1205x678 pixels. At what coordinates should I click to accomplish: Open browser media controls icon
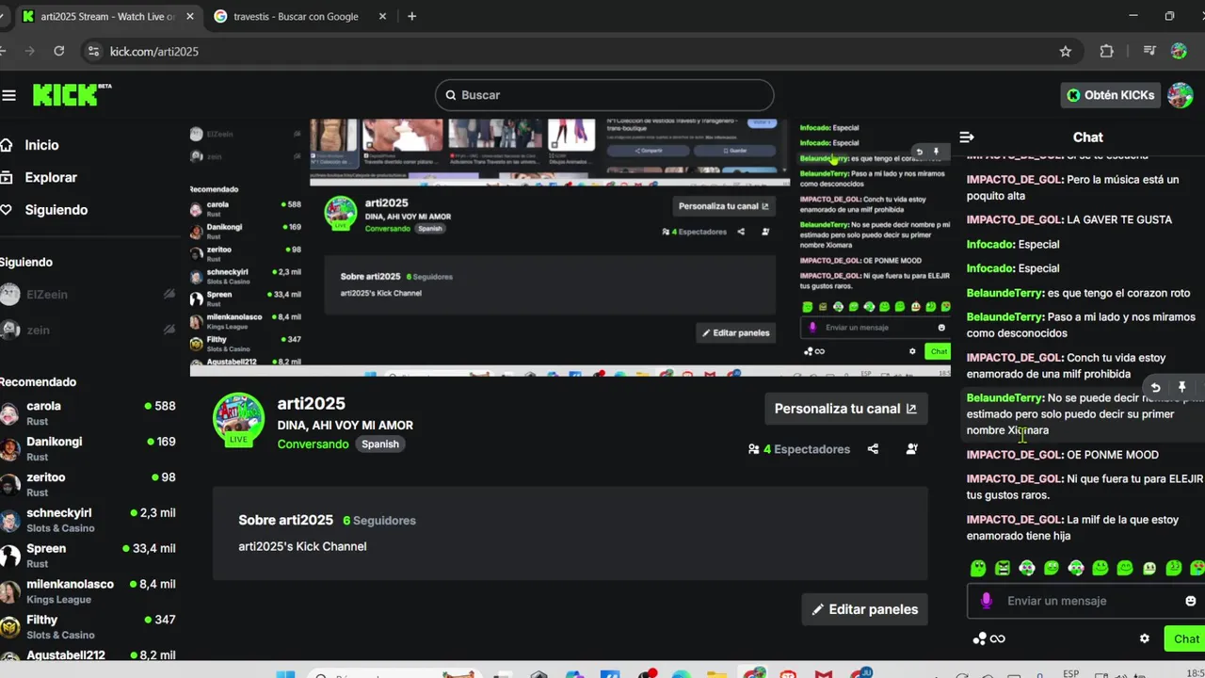[x=1149, y=52]
